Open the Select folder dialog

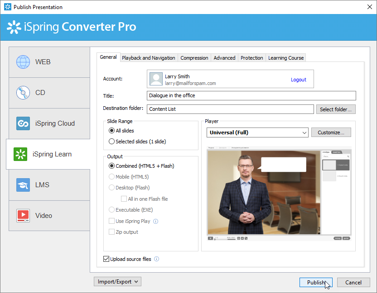pyautogui.click(x=336, y=109)
